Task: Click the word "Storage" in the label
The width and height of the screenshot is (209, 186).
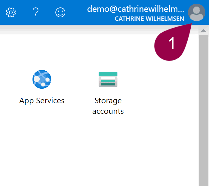Action: click(108, 101)
